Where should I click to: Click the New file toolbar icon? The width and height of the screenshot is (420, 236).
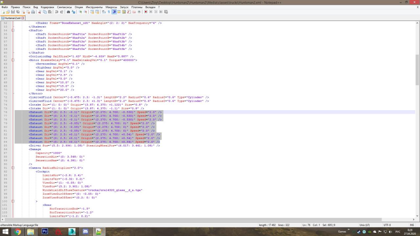pos(3,12)
